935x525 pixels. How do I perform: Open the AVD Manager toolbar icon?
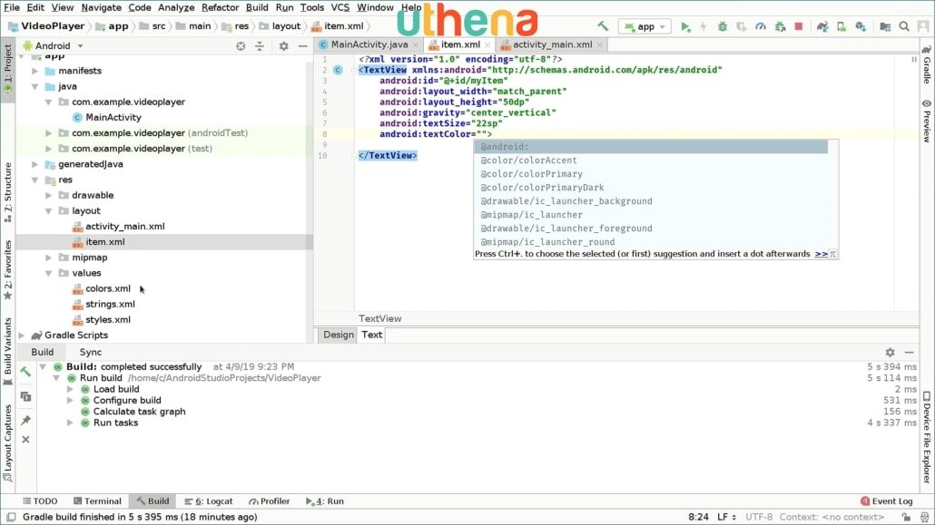click(841, 26)
